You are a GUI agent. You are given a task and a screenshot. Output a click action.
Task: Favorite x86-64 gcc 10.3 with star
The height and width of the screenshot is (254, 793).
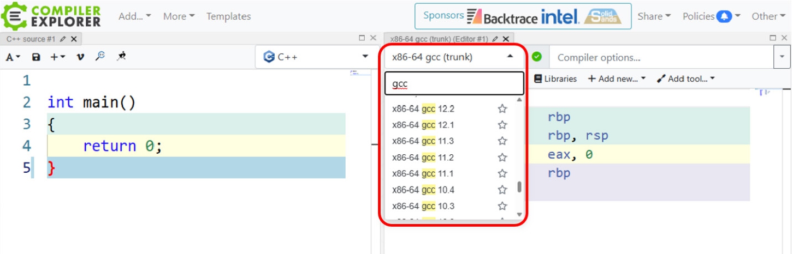(x=502, y=207)
